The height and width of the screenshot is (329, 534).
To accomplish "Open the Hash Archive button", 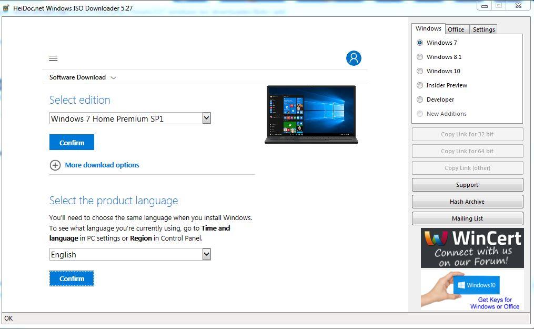I will [x=467, y=202].
